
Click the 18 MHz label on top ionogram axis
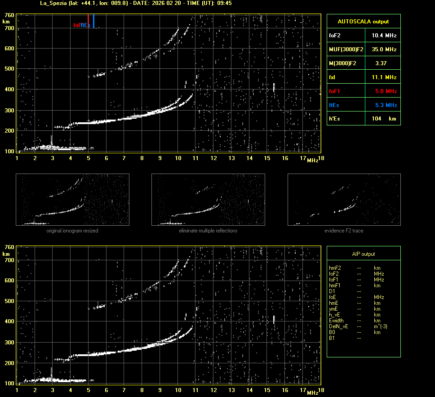point(321,158)
